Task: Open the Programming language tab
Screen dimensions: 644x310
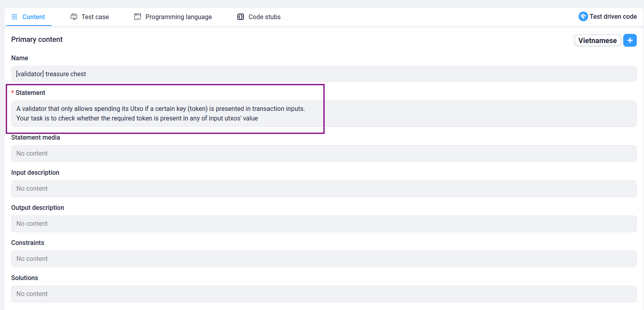Action: tap(173, 17)
